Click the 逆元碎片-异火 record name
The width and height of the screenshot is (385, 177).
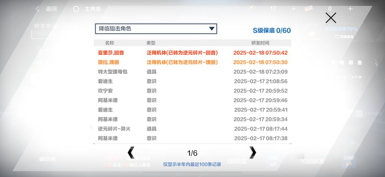pyautogui.click(x=114, y=129)
